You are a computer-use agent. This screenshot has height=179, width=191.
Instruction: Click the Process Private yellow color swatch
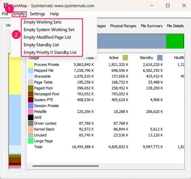coord(31,65)
